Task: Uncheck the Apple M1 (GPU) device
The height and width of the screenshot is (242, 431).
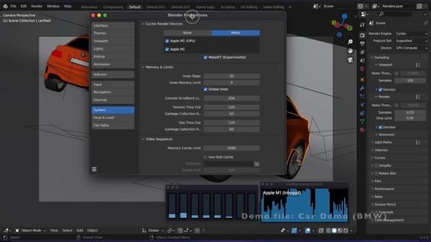Action: click(167, 41)
